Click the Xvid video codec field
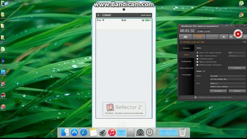 tap(227, 76)
